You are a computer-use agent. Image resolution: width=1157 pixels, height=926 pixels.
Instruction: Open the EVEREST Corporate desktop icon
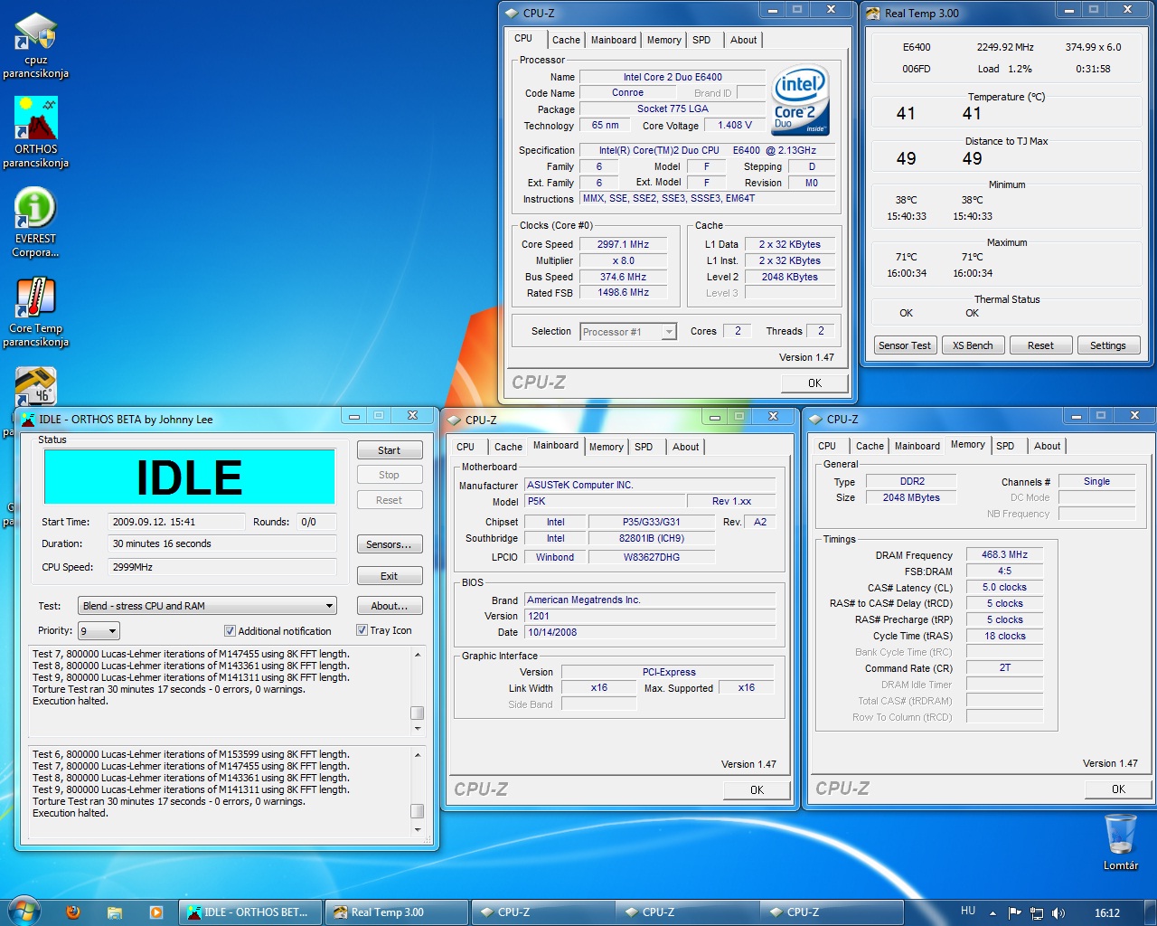tap(36, 222)
